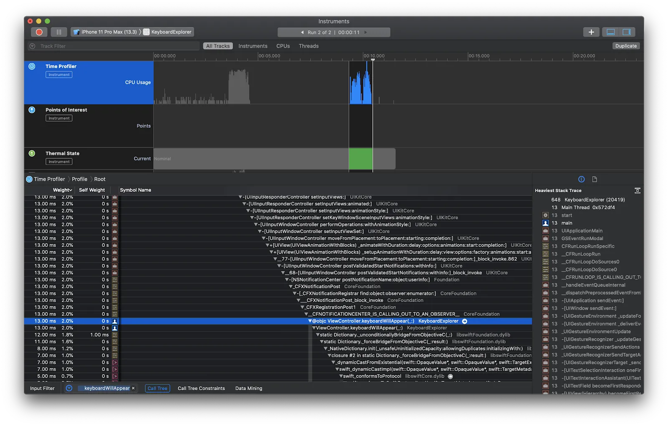Switch to the Instruments tab
668x426 pixels.
click(x=253, y=46)
